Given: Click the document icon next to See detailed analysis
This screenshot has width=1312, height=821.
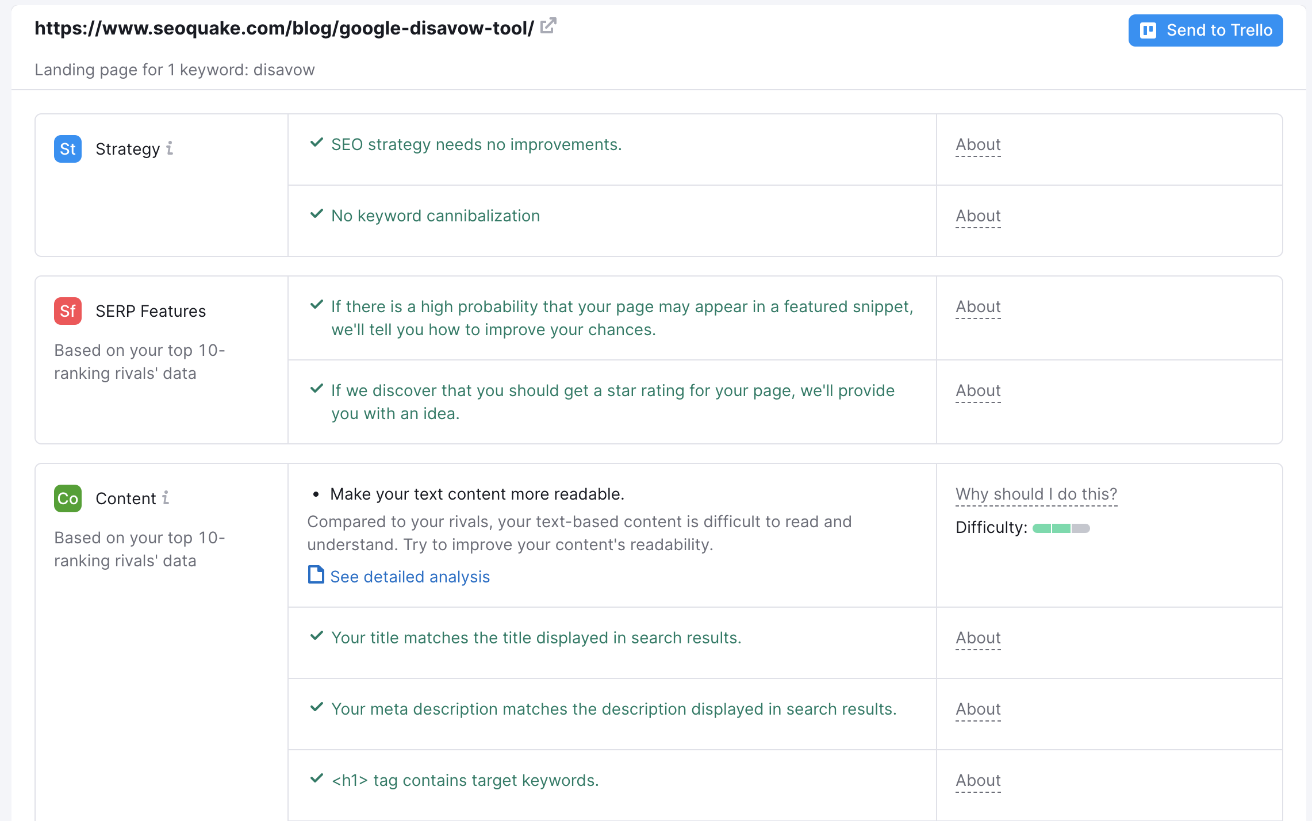Looking at the screenshot, I should (x=317, y=575).
